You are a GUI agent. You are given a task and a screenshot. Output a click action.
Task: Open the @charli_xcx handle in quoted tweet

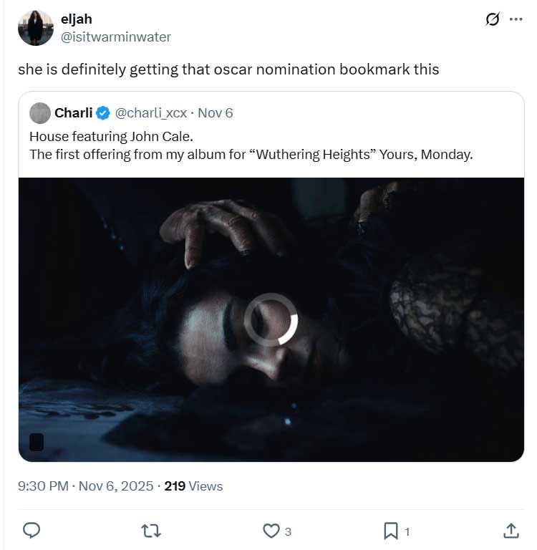tap(151, 113)
